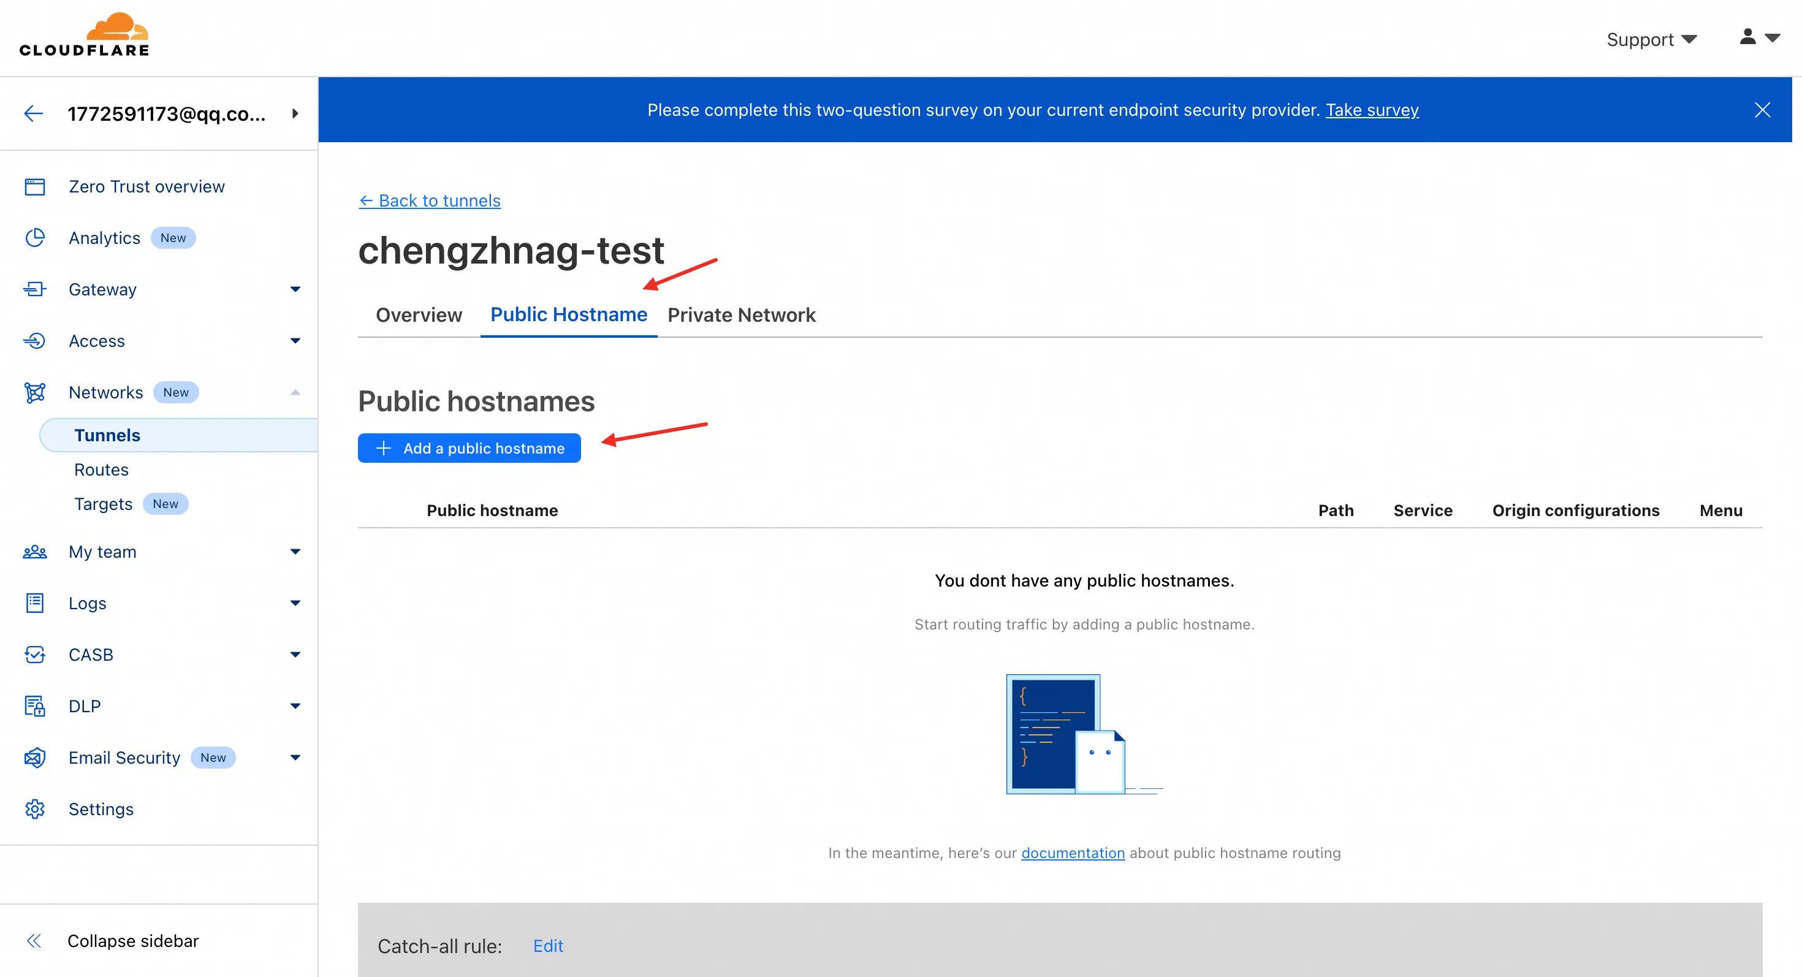The image size is (1802, 977).
Task: Expand the Access menu section
Action: 295,341
